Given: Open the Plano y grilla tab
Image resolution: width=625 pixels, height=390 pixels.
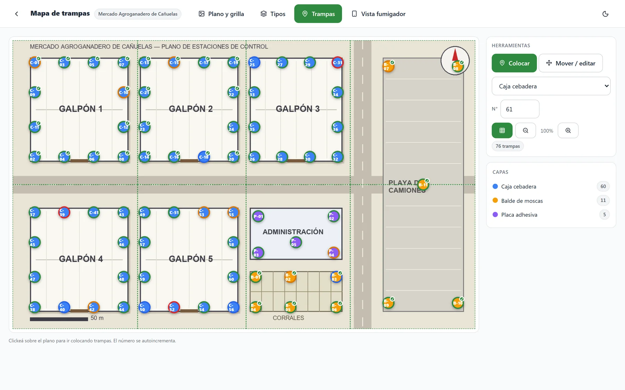Looking at the screenshot, I should click(221, 14).
